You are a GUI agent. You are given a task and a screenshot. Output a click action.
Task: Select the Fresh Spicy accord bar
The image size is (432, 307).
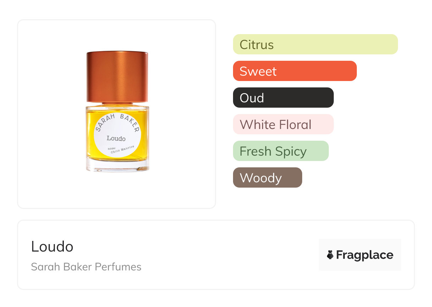[281, 151]
